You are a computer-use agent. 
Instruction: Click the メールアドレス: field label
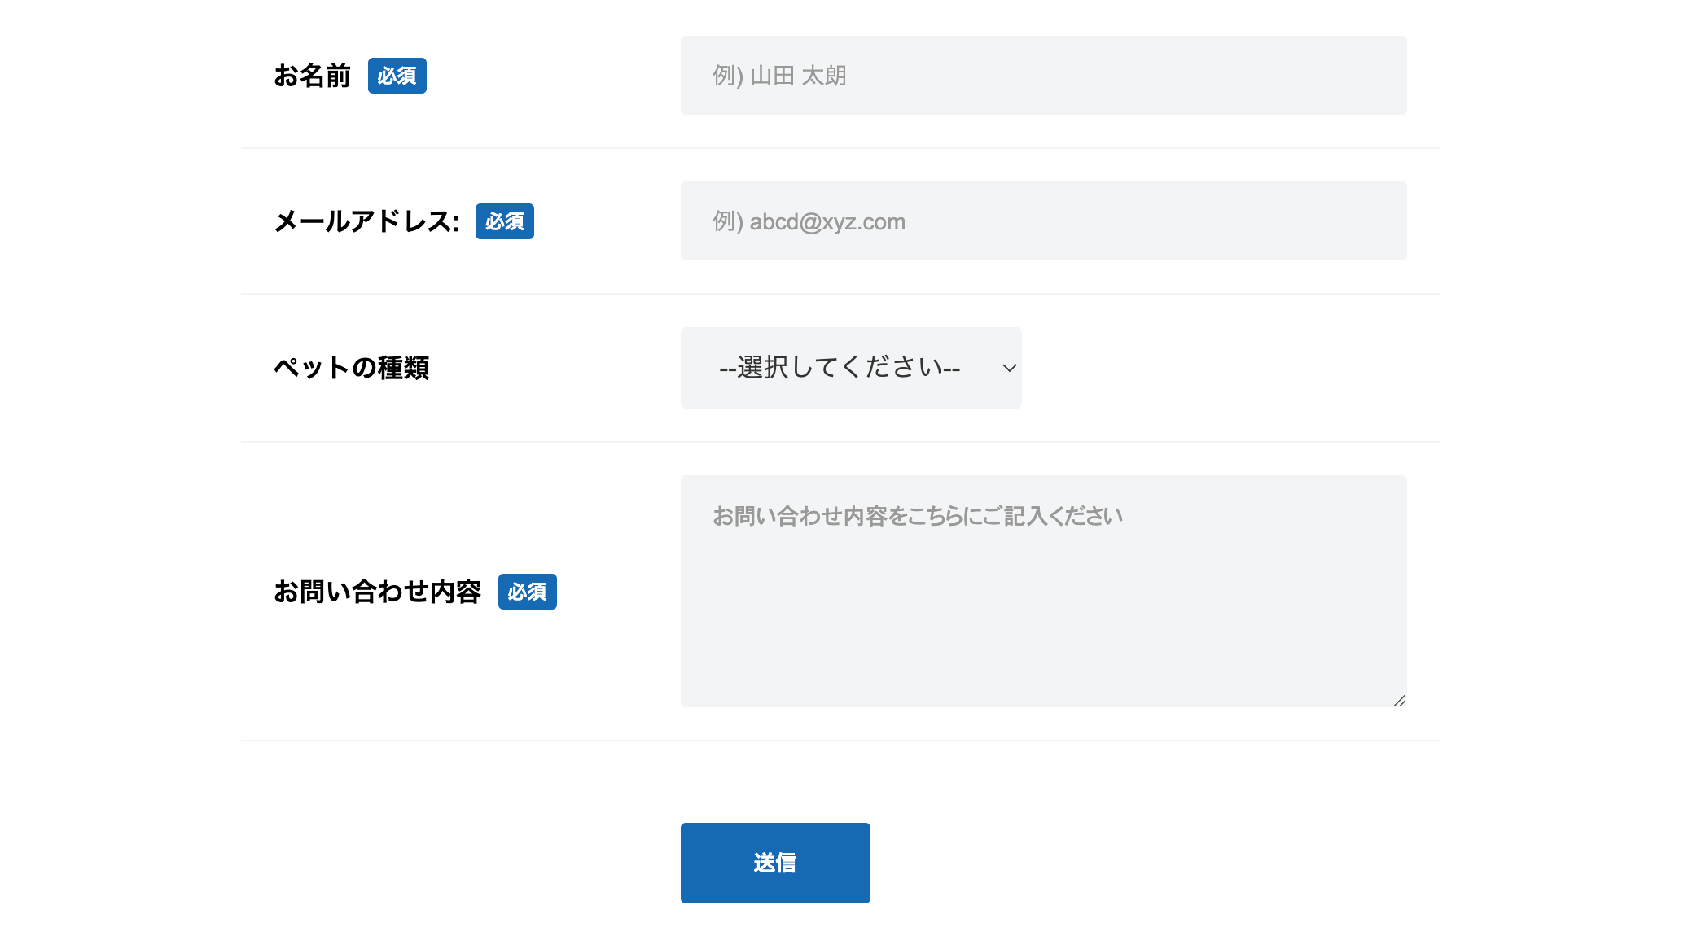pos(366,221)
